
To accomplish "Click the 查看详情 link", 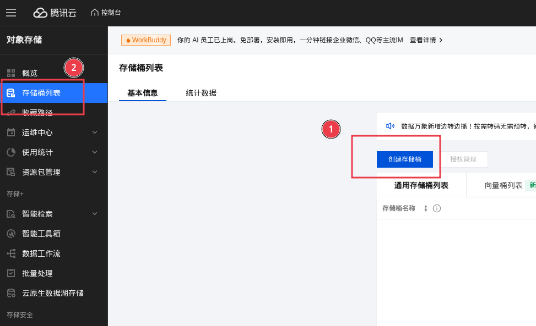I will (423, 40).
